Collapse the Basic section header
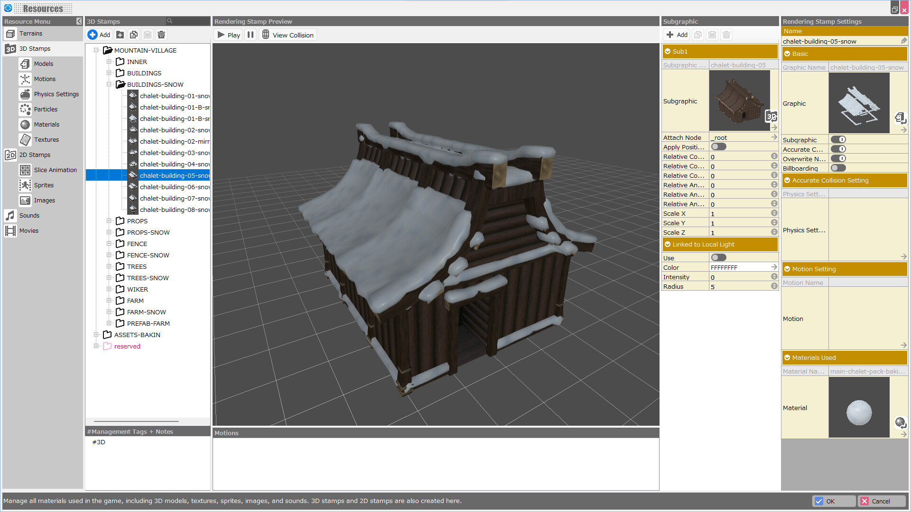The image size is (911, 512). tap(788, 54)
